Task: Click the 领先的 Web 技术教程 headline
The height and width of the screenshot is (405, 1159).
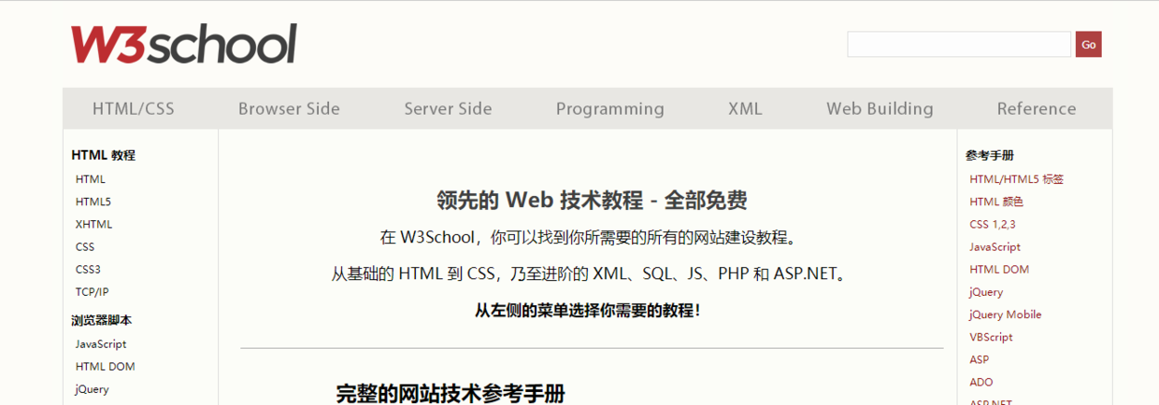Action: point(592,200)
